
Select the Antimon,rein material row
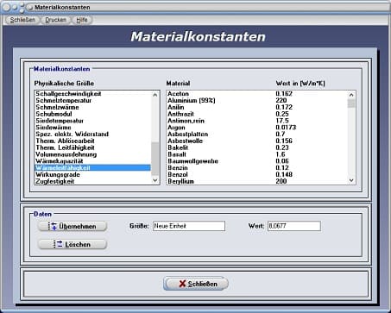click(x=257, y=121)
